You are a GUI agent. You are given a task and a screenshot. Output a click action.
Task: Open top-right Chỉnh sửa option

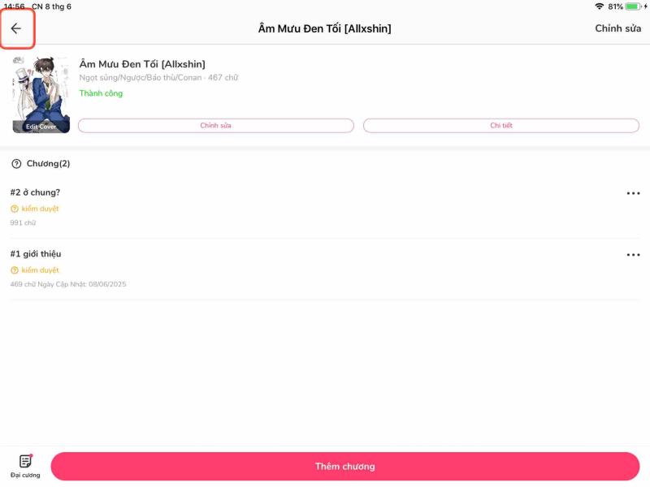coord(617,28)
